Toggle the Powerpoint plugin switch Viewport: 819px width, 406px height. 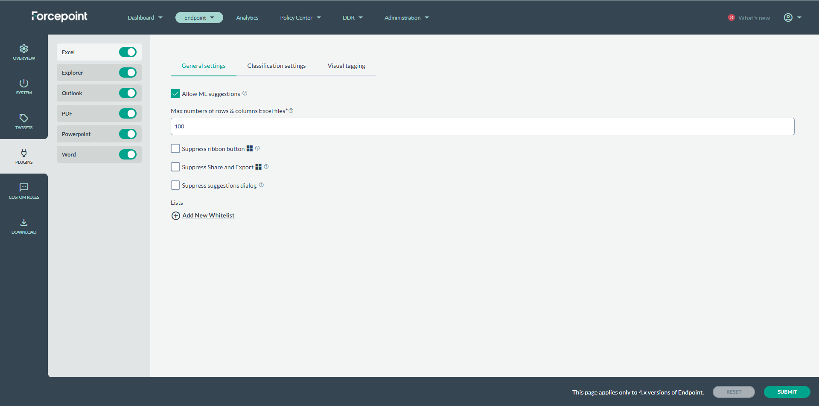point(128,134)
